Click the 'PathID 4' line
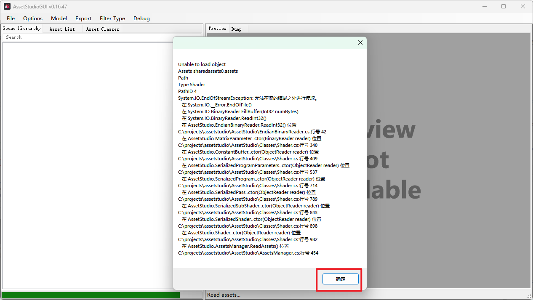533x300 pixels. coord(187,91)
